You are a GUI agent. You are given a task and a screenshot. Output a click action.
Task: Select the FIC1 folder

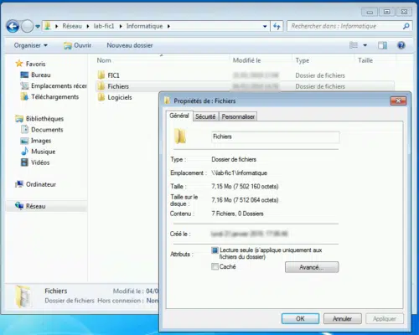113,75
